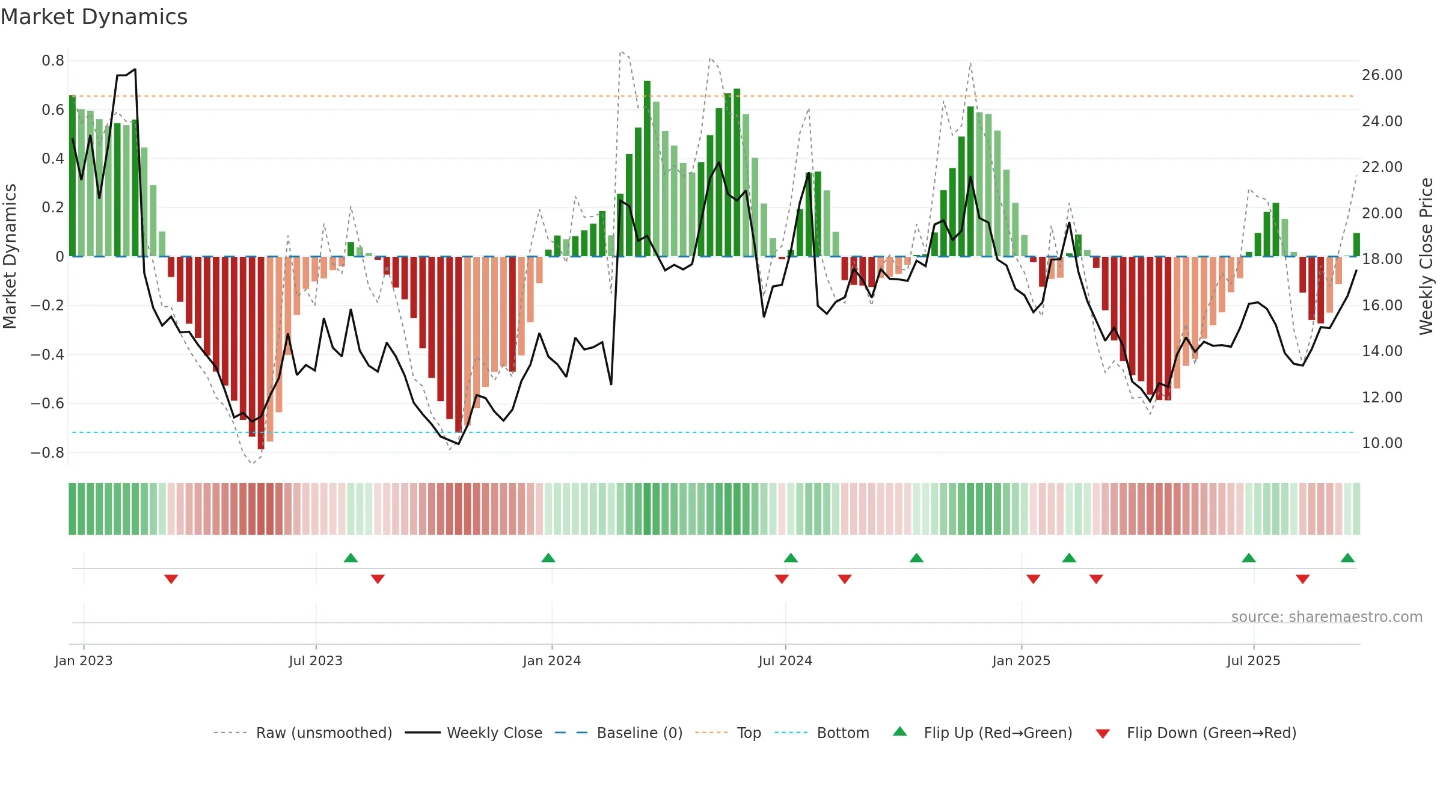
Task: Click the red Flip Down triangle icon in legend
Action: (1103, 734)
